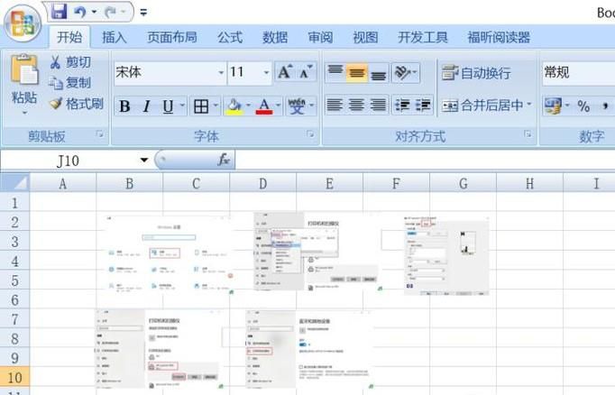Paste clipboard contents with 粘贴
The width and height of the screenshot is (615, 395).
click(x=24, y=78)
